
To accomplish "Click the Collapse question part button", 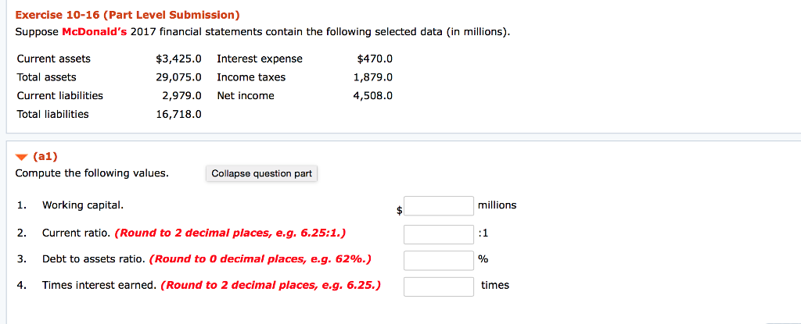I will tap(262, 173).
